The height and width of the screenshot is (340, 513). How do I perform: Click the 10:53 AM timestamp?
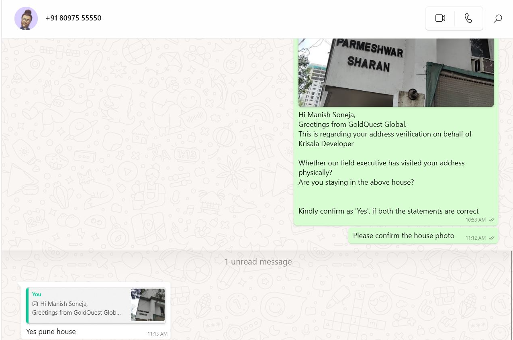[476, 220]
